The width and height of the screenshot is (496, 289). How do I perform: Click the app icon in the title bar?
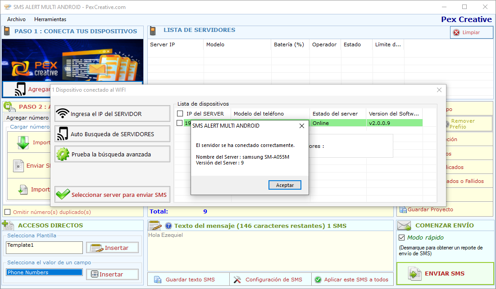pos(8,7)
